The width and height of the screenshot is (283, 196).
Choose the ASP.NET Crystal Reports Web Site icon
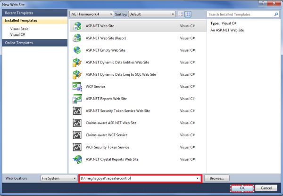(77, 159)
